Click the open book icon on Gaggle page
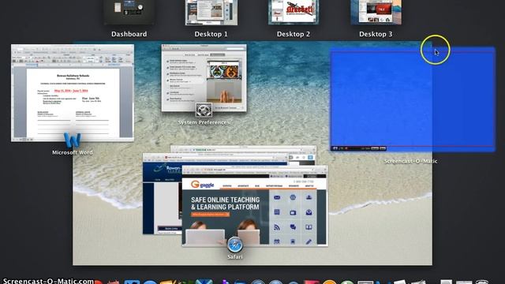The height and width of the screenshot is (284, 505). point(309,227)
